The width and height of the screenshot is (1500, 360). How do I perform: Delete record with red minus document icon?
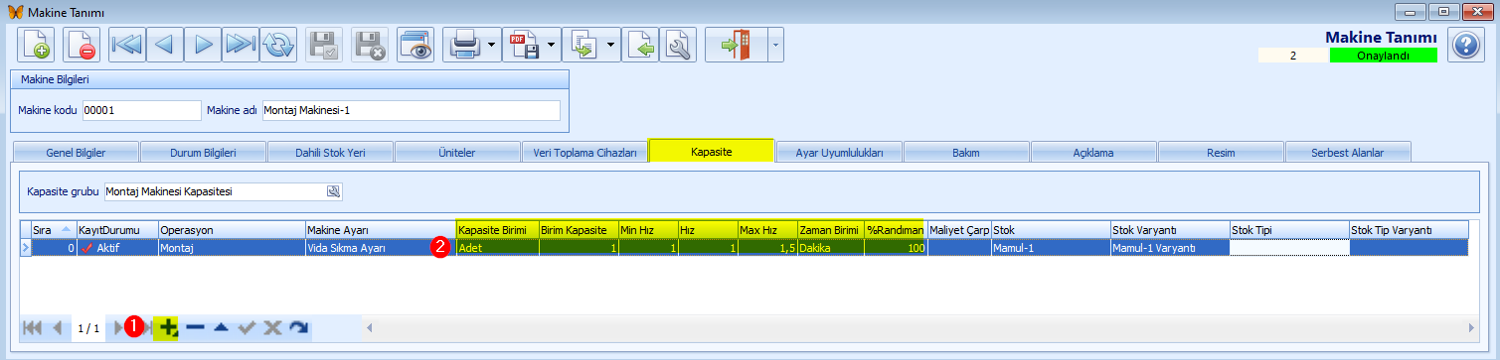pos(82,46)
